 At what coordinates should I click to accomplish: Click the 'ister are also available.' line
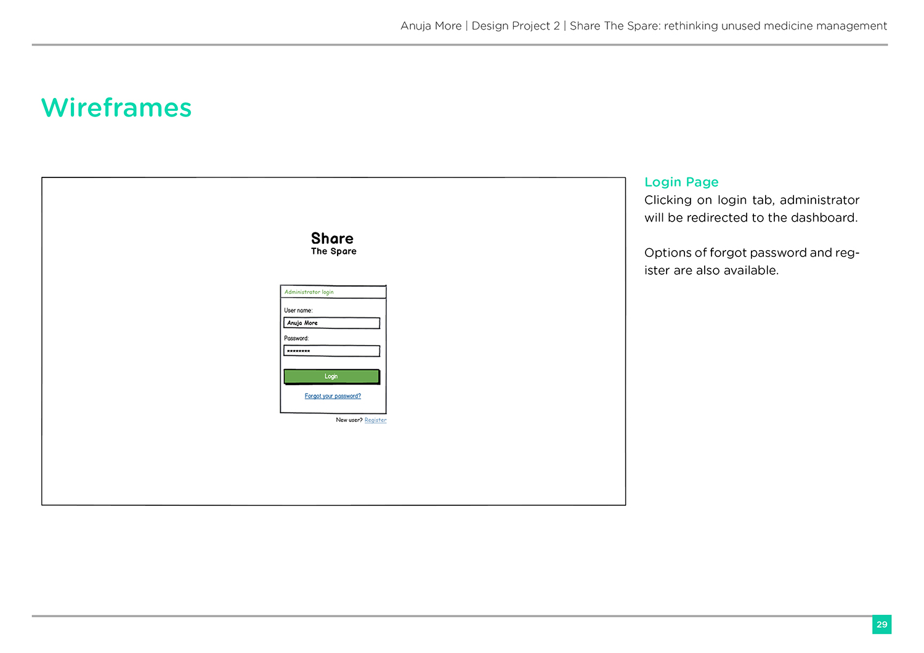[x=711, y=270]
